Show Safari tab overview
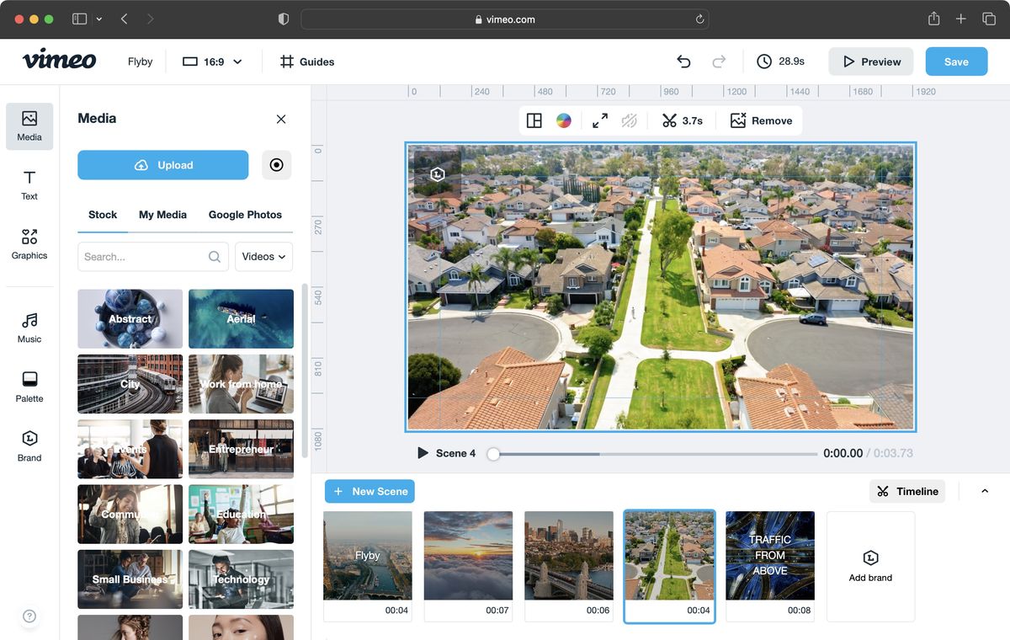Screen dimensions: 1010x640 (989, 19)
